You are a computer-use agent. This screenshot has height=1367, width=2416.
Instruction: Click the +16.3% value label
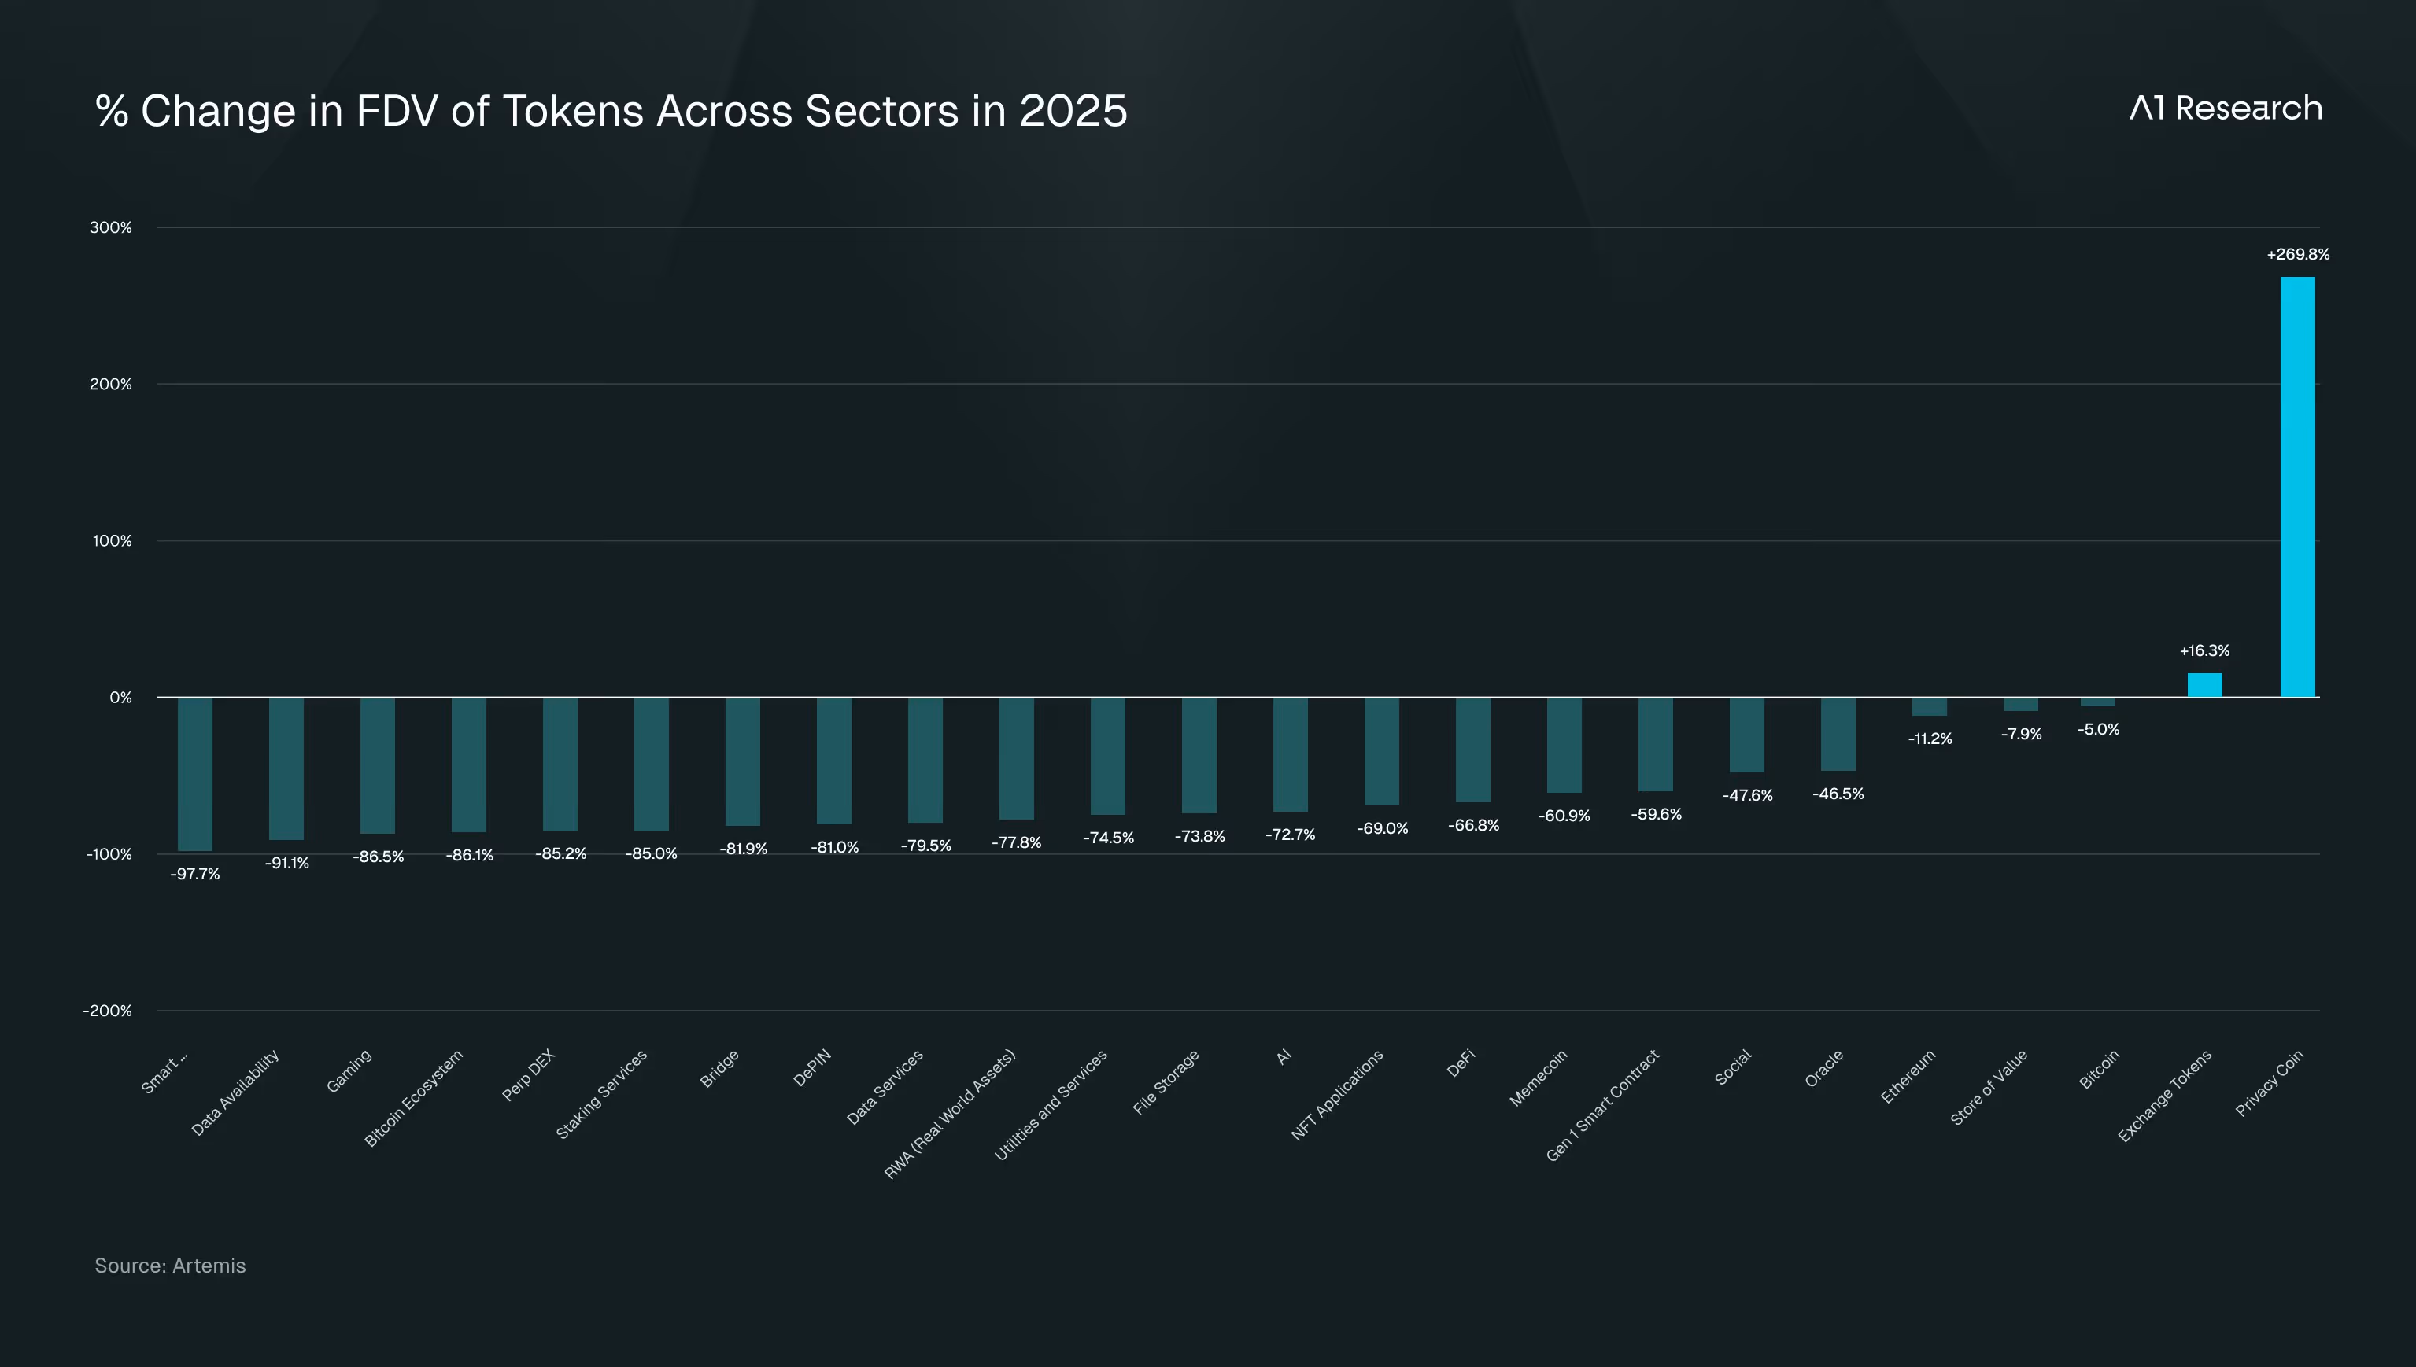click(2204, 650)
